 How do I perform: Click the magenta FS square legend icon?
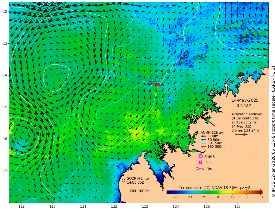[200, 162]
